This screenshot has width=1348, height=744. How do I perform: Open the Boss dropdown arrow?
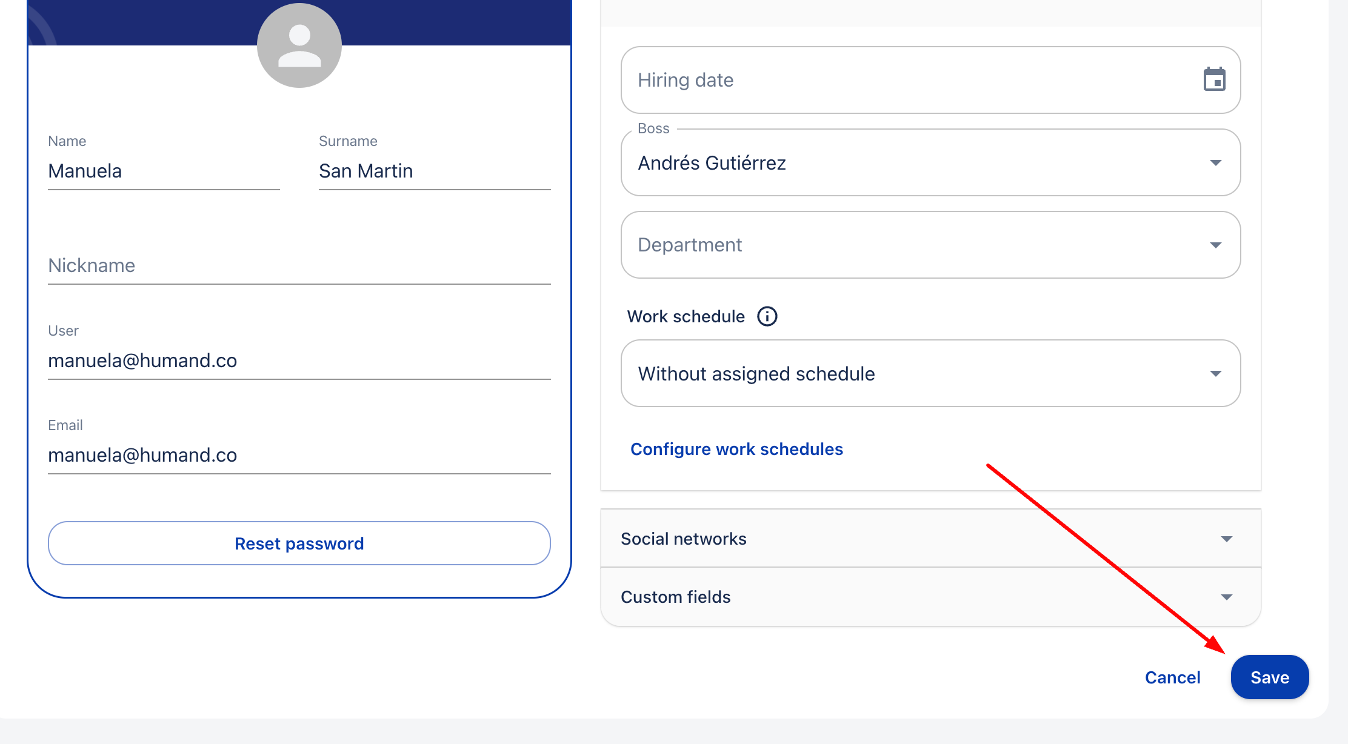coord(1215,163)
